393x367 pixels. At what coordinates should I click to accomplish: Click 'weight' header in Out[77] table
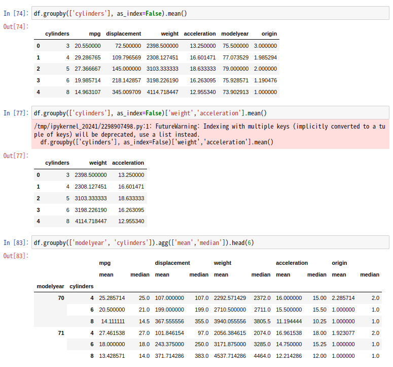(x=98, y=163)
